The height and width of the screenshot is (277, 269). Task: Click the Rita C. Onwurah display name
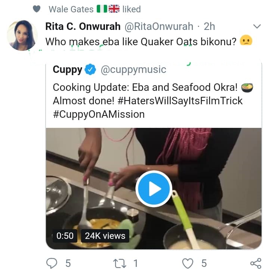pos(82,26)
